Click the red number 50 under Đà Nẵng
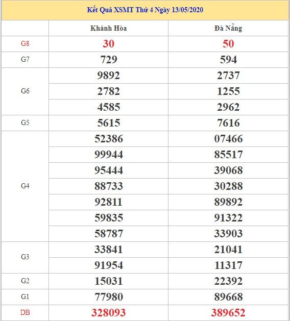290x321 pixels. (228, 43)
